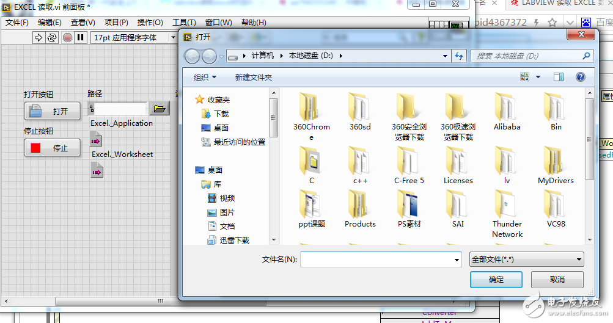Select the PS素材 folder
The height and width of the screenshot is (323, 613).
tap(409, 209)
